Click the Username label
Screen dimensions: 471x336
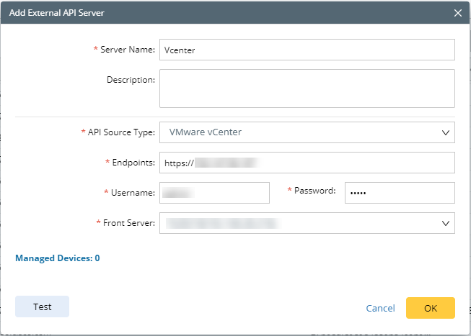pyautogui.click(x=132, y=193)
